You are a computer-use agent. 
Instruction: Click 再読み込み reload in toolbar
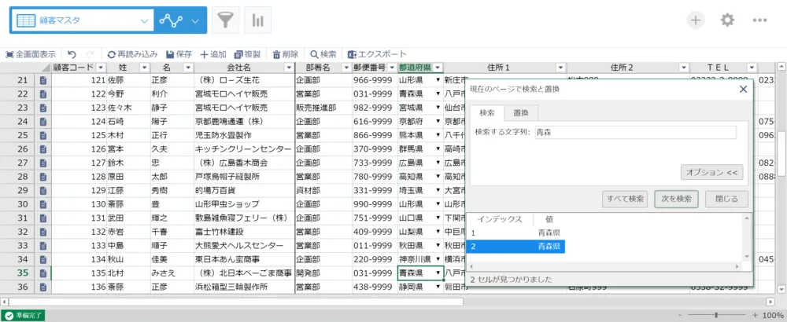tap(132, 54)
